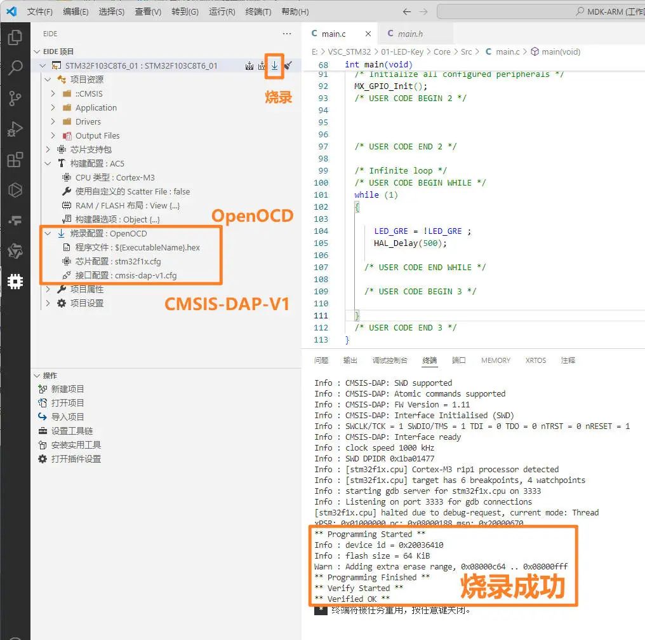This screenshot has height=640, width=645.
Task: Collapse the STM32F103C8T6_01 project node
Action: pos(43,66)
